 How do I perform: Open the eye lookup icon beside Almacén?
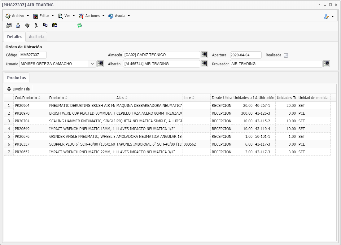[204, 55]
